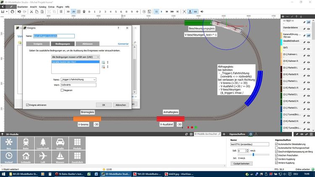Click the train icon in the toolbar
Image resolution: width=315 pixels, height=177 pixels.
coord(84,12)
